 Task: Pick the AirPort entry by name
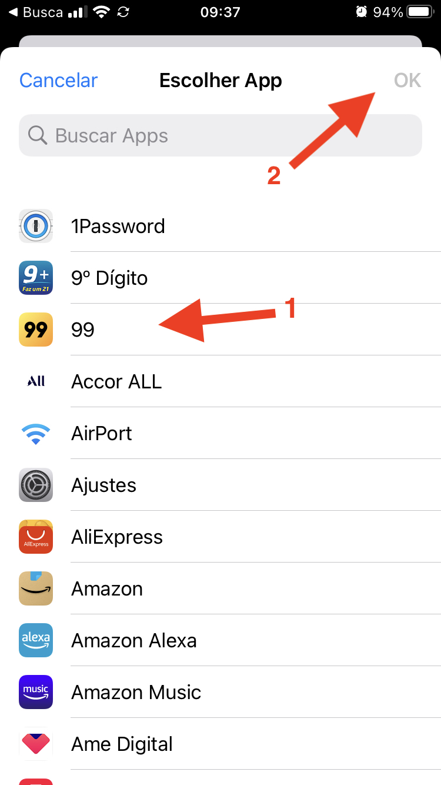click(102, 434)
